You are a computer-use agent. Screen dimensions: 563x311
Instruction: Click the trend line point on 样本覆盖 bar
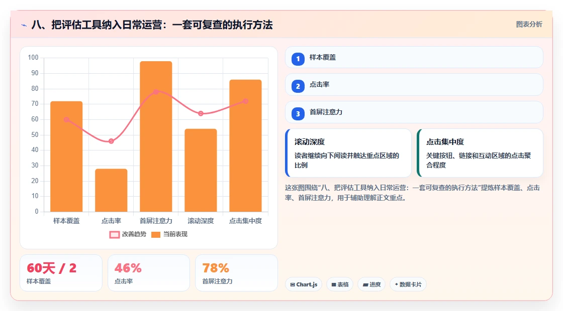(x=66, y=120)
